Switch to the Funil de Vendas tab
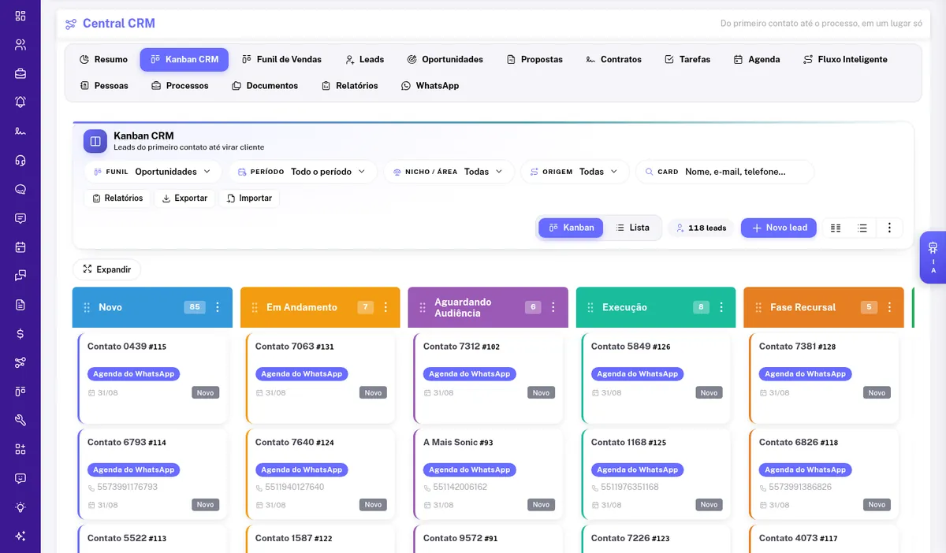The height and width of the screenshot is (553, 946). 281,60
